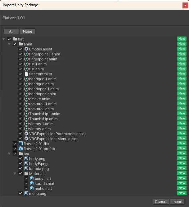Click the New badge beside mohu.png
The width and height of the screenshot is (189, 207).
(182, 193)
